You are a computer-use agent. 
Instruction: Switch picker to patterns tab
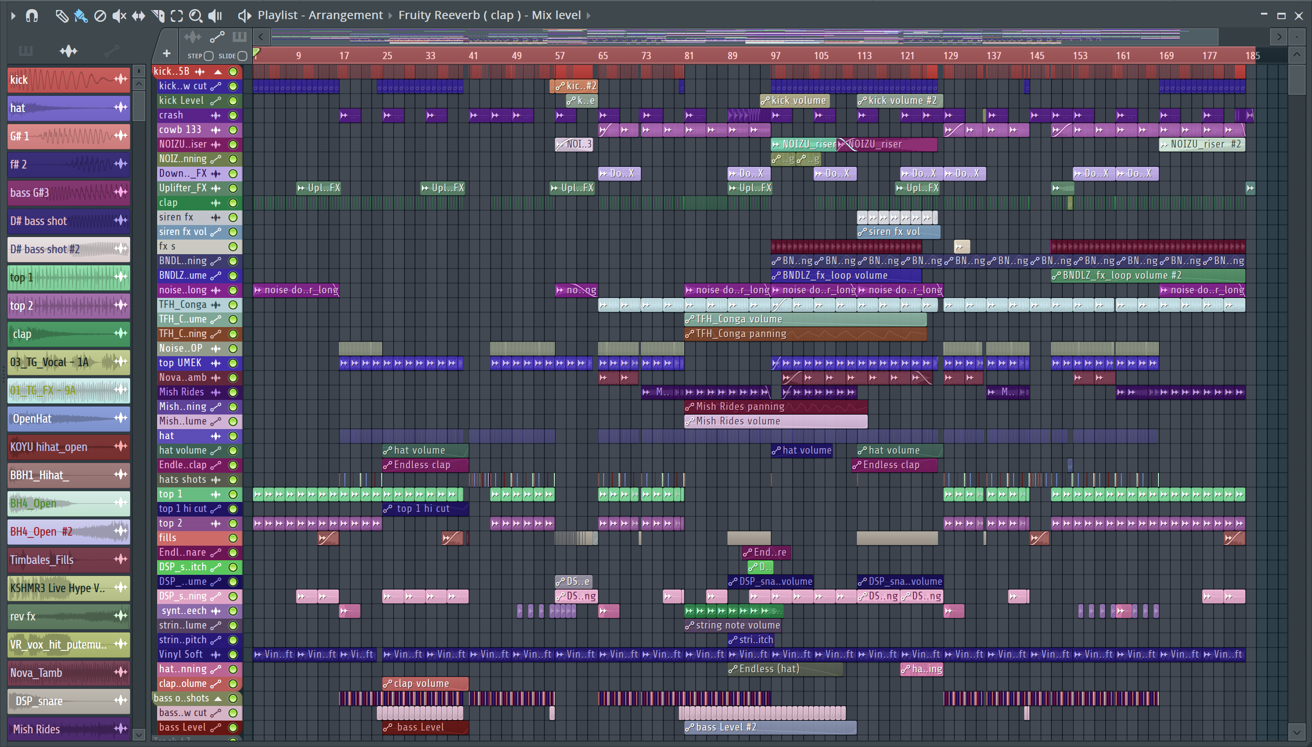[26, 51]
